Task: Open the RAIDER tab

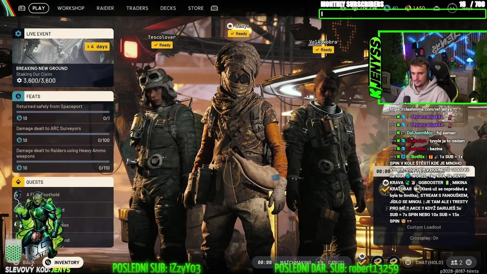Action: pos(105,8)
